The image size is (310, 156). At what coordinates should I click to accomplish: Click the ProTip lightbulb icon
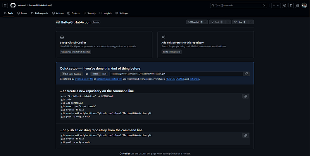(x=121, y=154)
